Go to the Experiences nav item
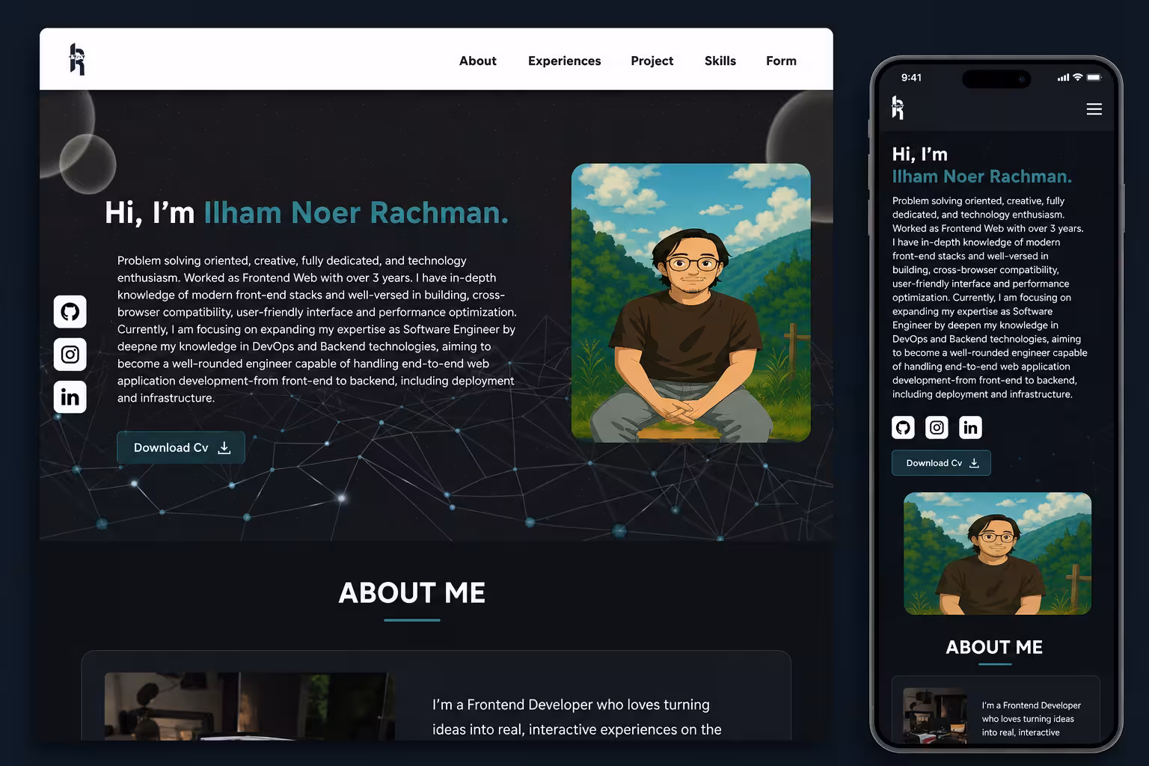Screen dimensions: 1149x766 tap(565, 61)
